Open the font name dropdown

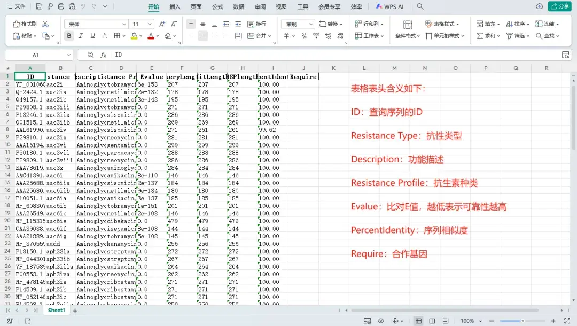(96, 24)
